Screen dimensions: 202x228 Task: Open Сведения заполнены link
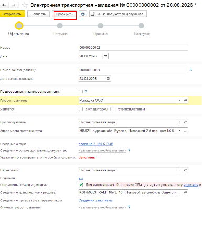pos(95,200)
